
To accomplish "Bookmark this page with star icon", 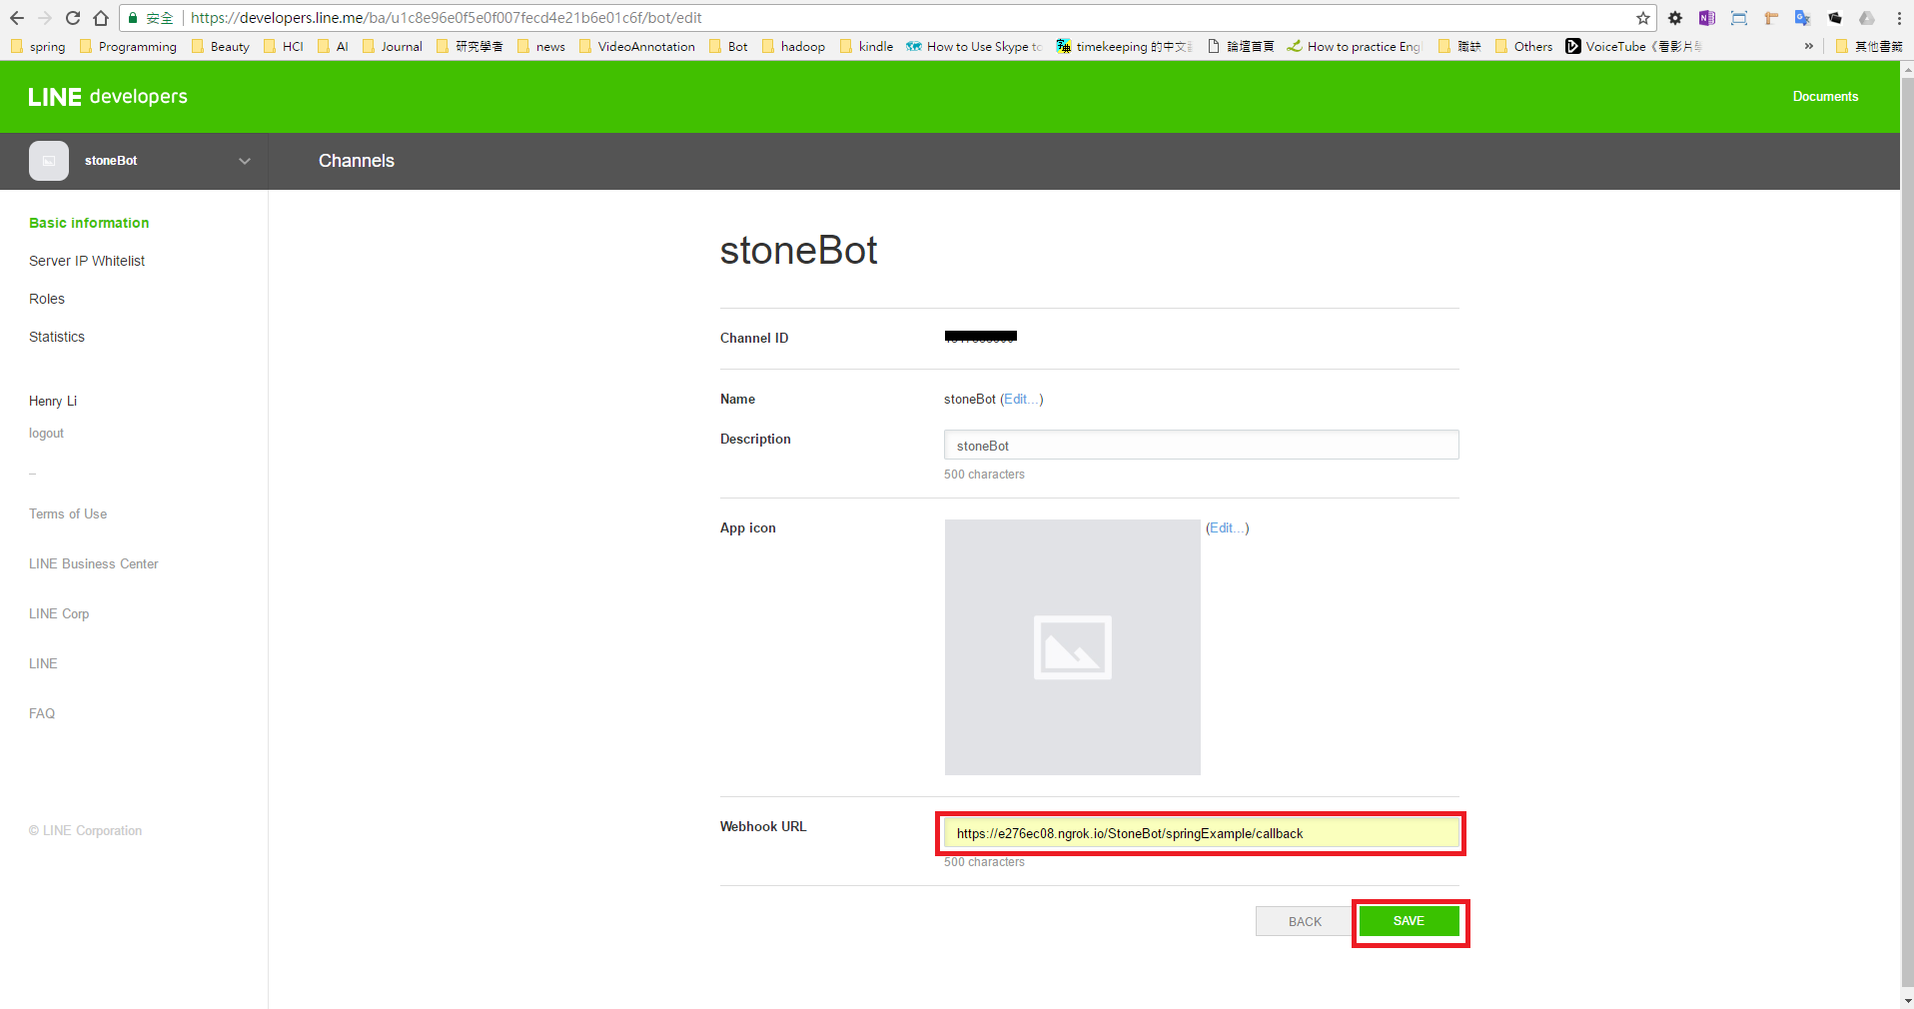I will (1643, 18).
